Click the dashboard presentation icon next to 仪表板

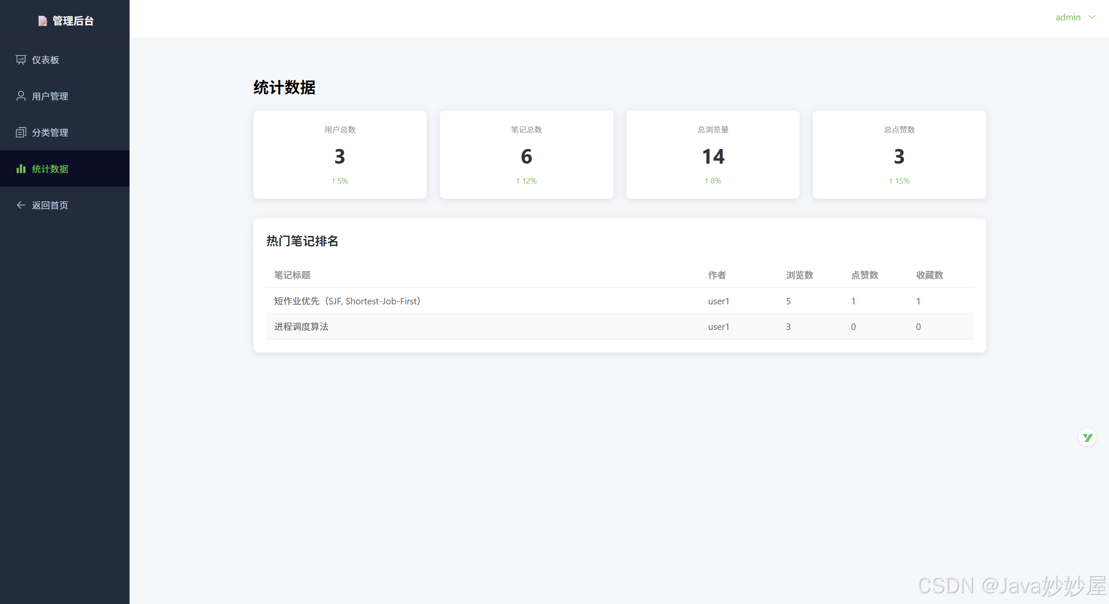pyautogui.click(x=21, y=60)
